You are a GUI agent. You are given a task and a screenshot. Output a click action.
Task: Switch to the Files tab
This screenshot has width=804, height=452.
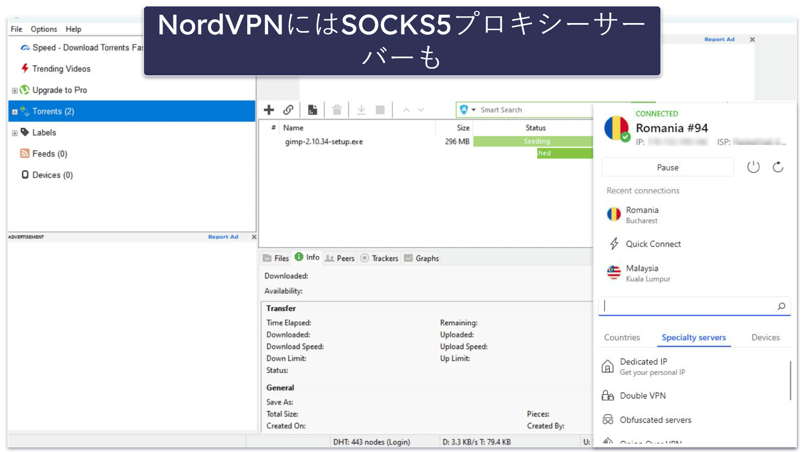(276, 258)
